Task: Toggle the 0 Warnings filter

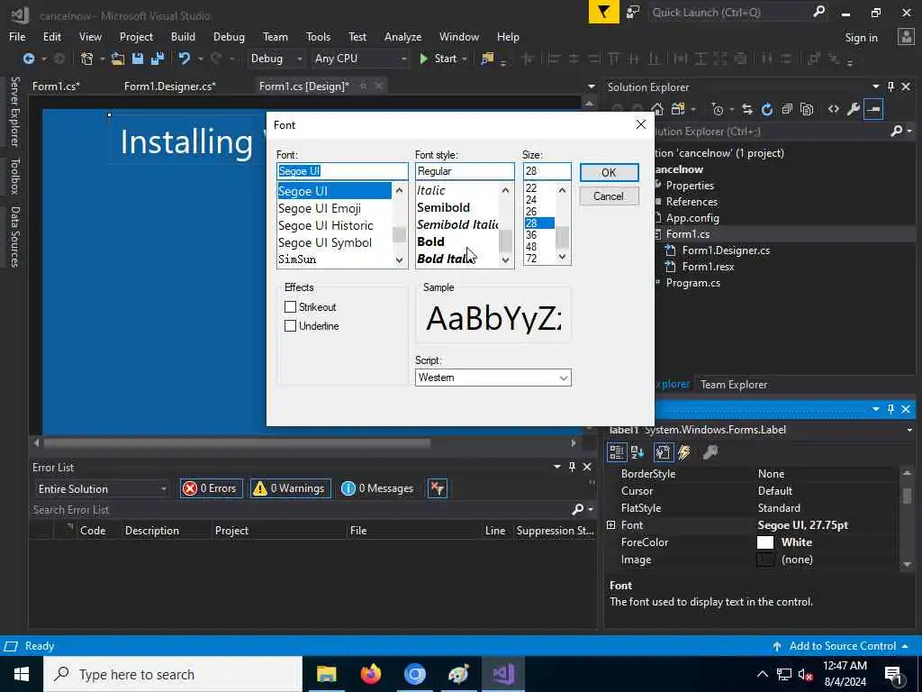Action: [x=291, y=488]
